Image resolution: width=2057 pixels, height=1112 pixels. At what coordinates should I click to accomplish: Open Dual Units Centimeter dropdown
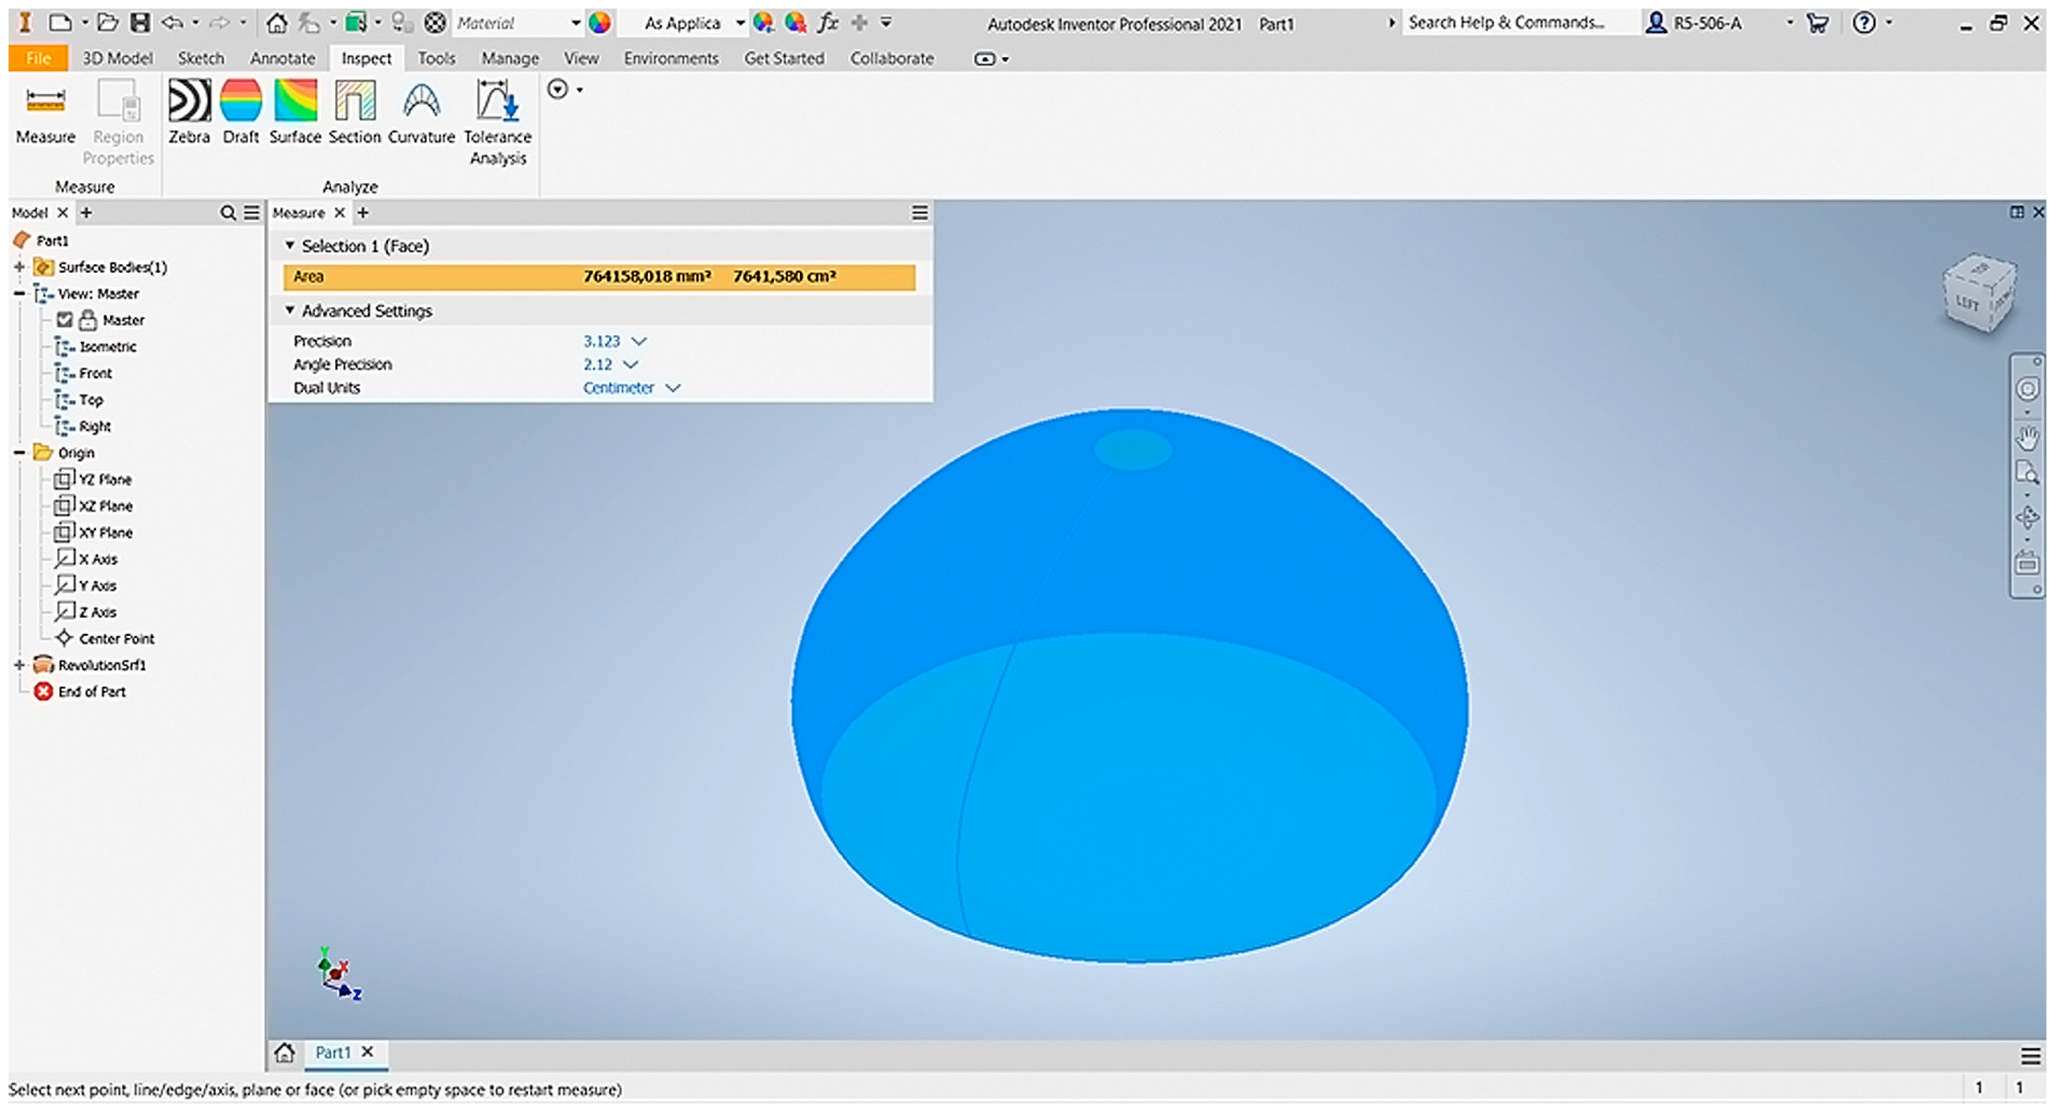pyautogui.click(x=672, y=388)
